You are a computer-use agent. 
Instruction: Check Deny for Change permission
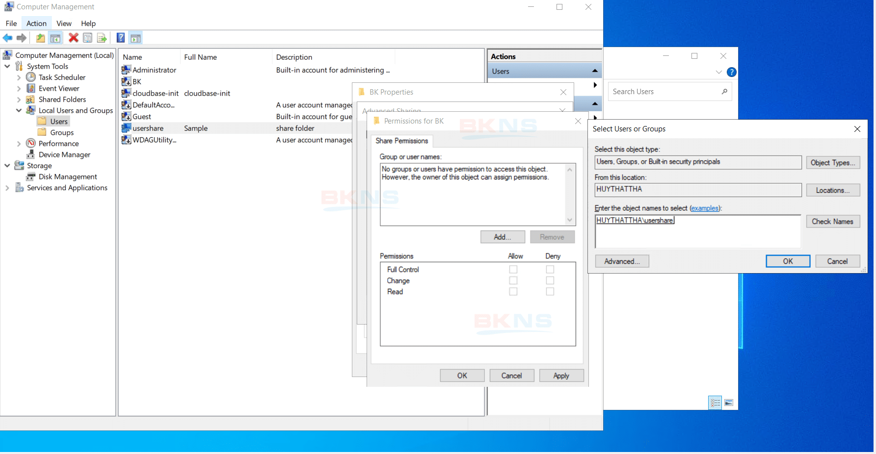coord(550,280)
